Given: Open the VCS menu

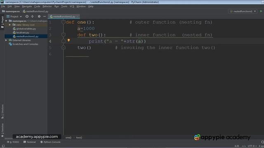Looking at the screenshot, I should coord(72,7).
